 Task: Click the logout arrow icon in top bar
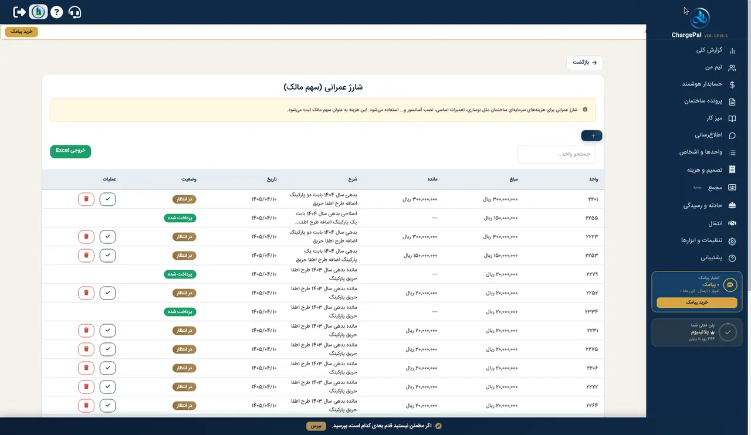tap(19, 12)
